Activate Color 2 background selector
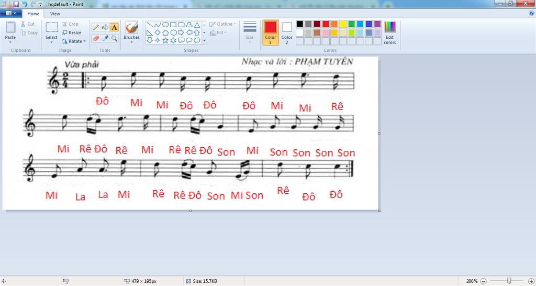The image size is (536, 286). pyautogui.click(x=287, y=32)
